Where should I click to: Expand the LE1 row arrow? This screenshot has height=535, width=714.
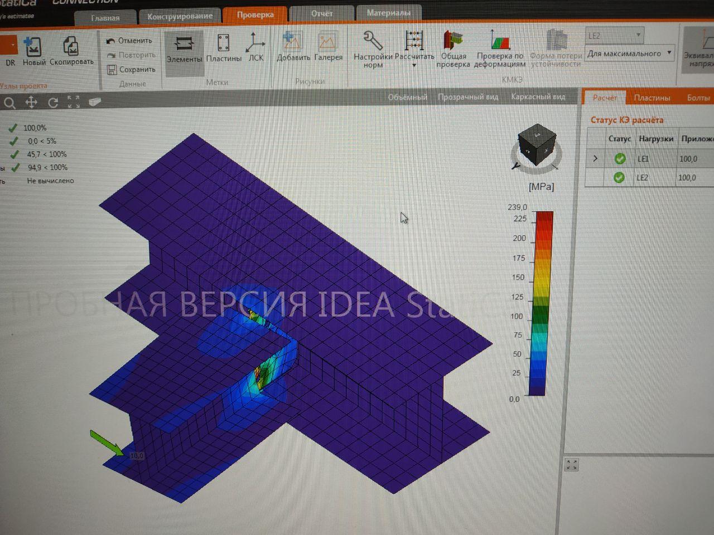595,158
